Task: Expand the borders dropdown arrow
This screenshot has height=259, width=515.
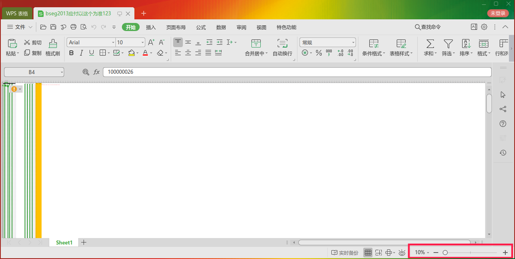Action: click(x=108, y=53)
